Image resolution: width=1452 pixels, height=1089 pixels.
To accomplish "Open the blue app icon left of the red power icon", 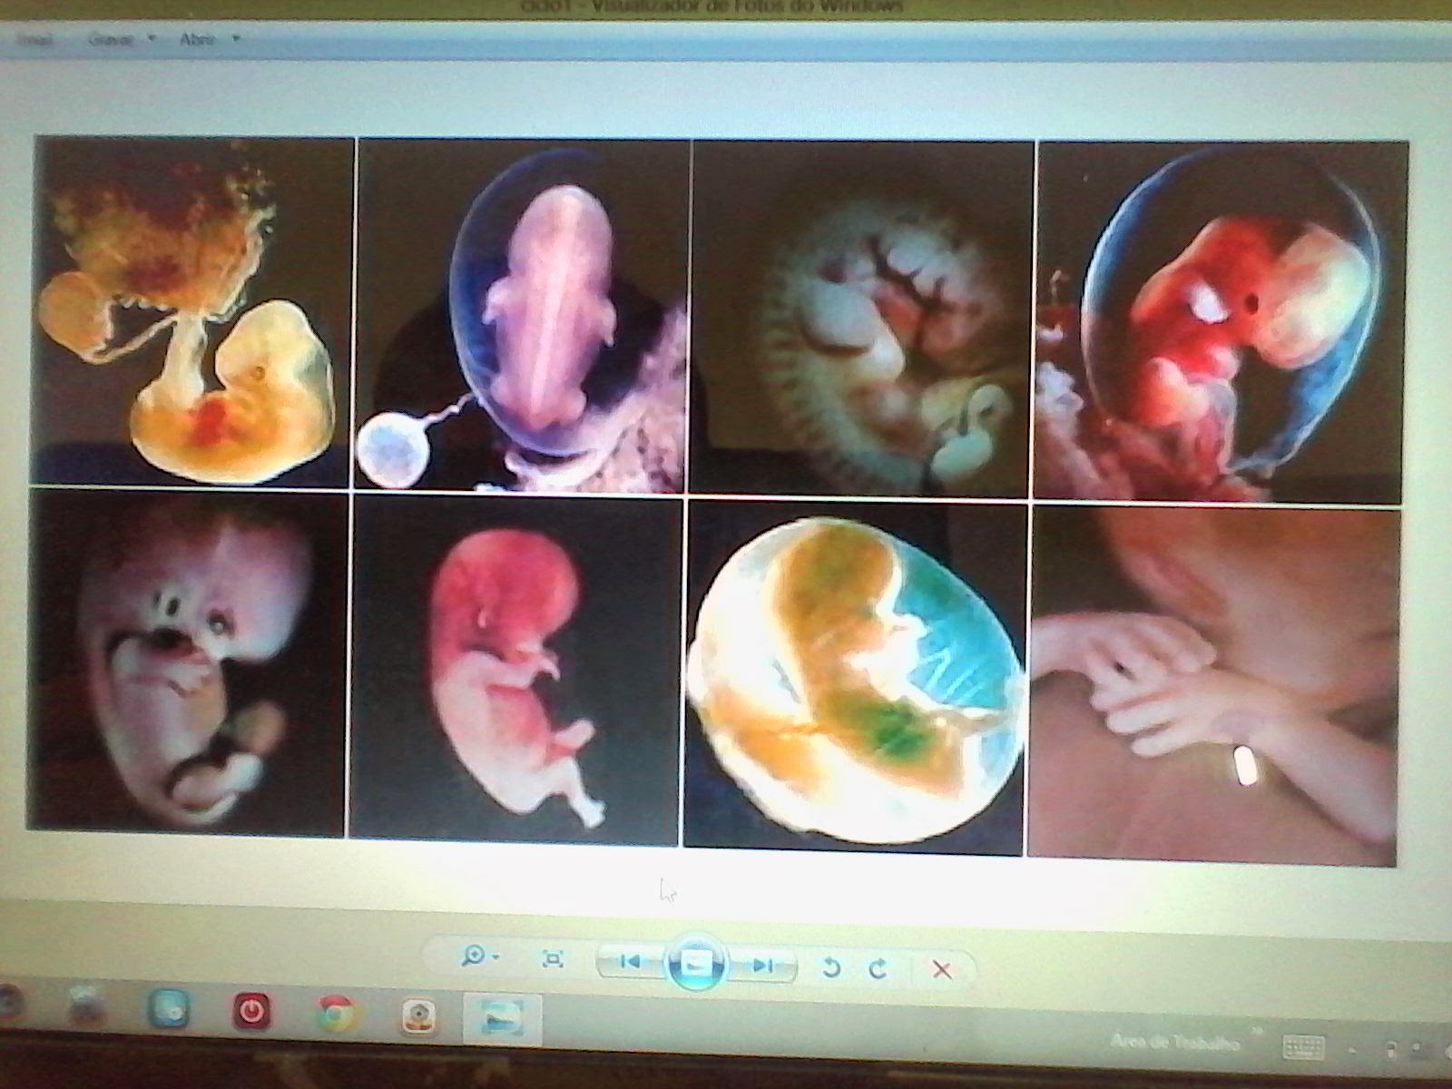I will 170,1007.
